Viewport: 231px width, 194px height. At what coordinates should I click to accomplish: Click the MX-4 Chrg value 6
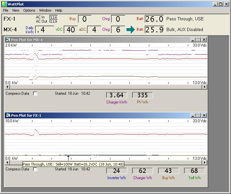tap(118, 29)
